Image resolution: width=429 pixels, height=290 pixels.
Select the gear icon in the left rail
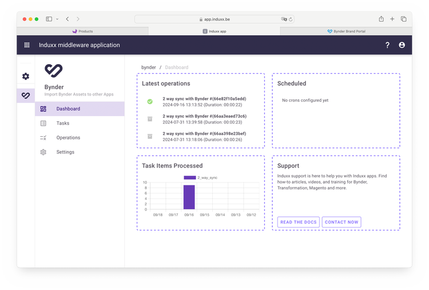26,76
